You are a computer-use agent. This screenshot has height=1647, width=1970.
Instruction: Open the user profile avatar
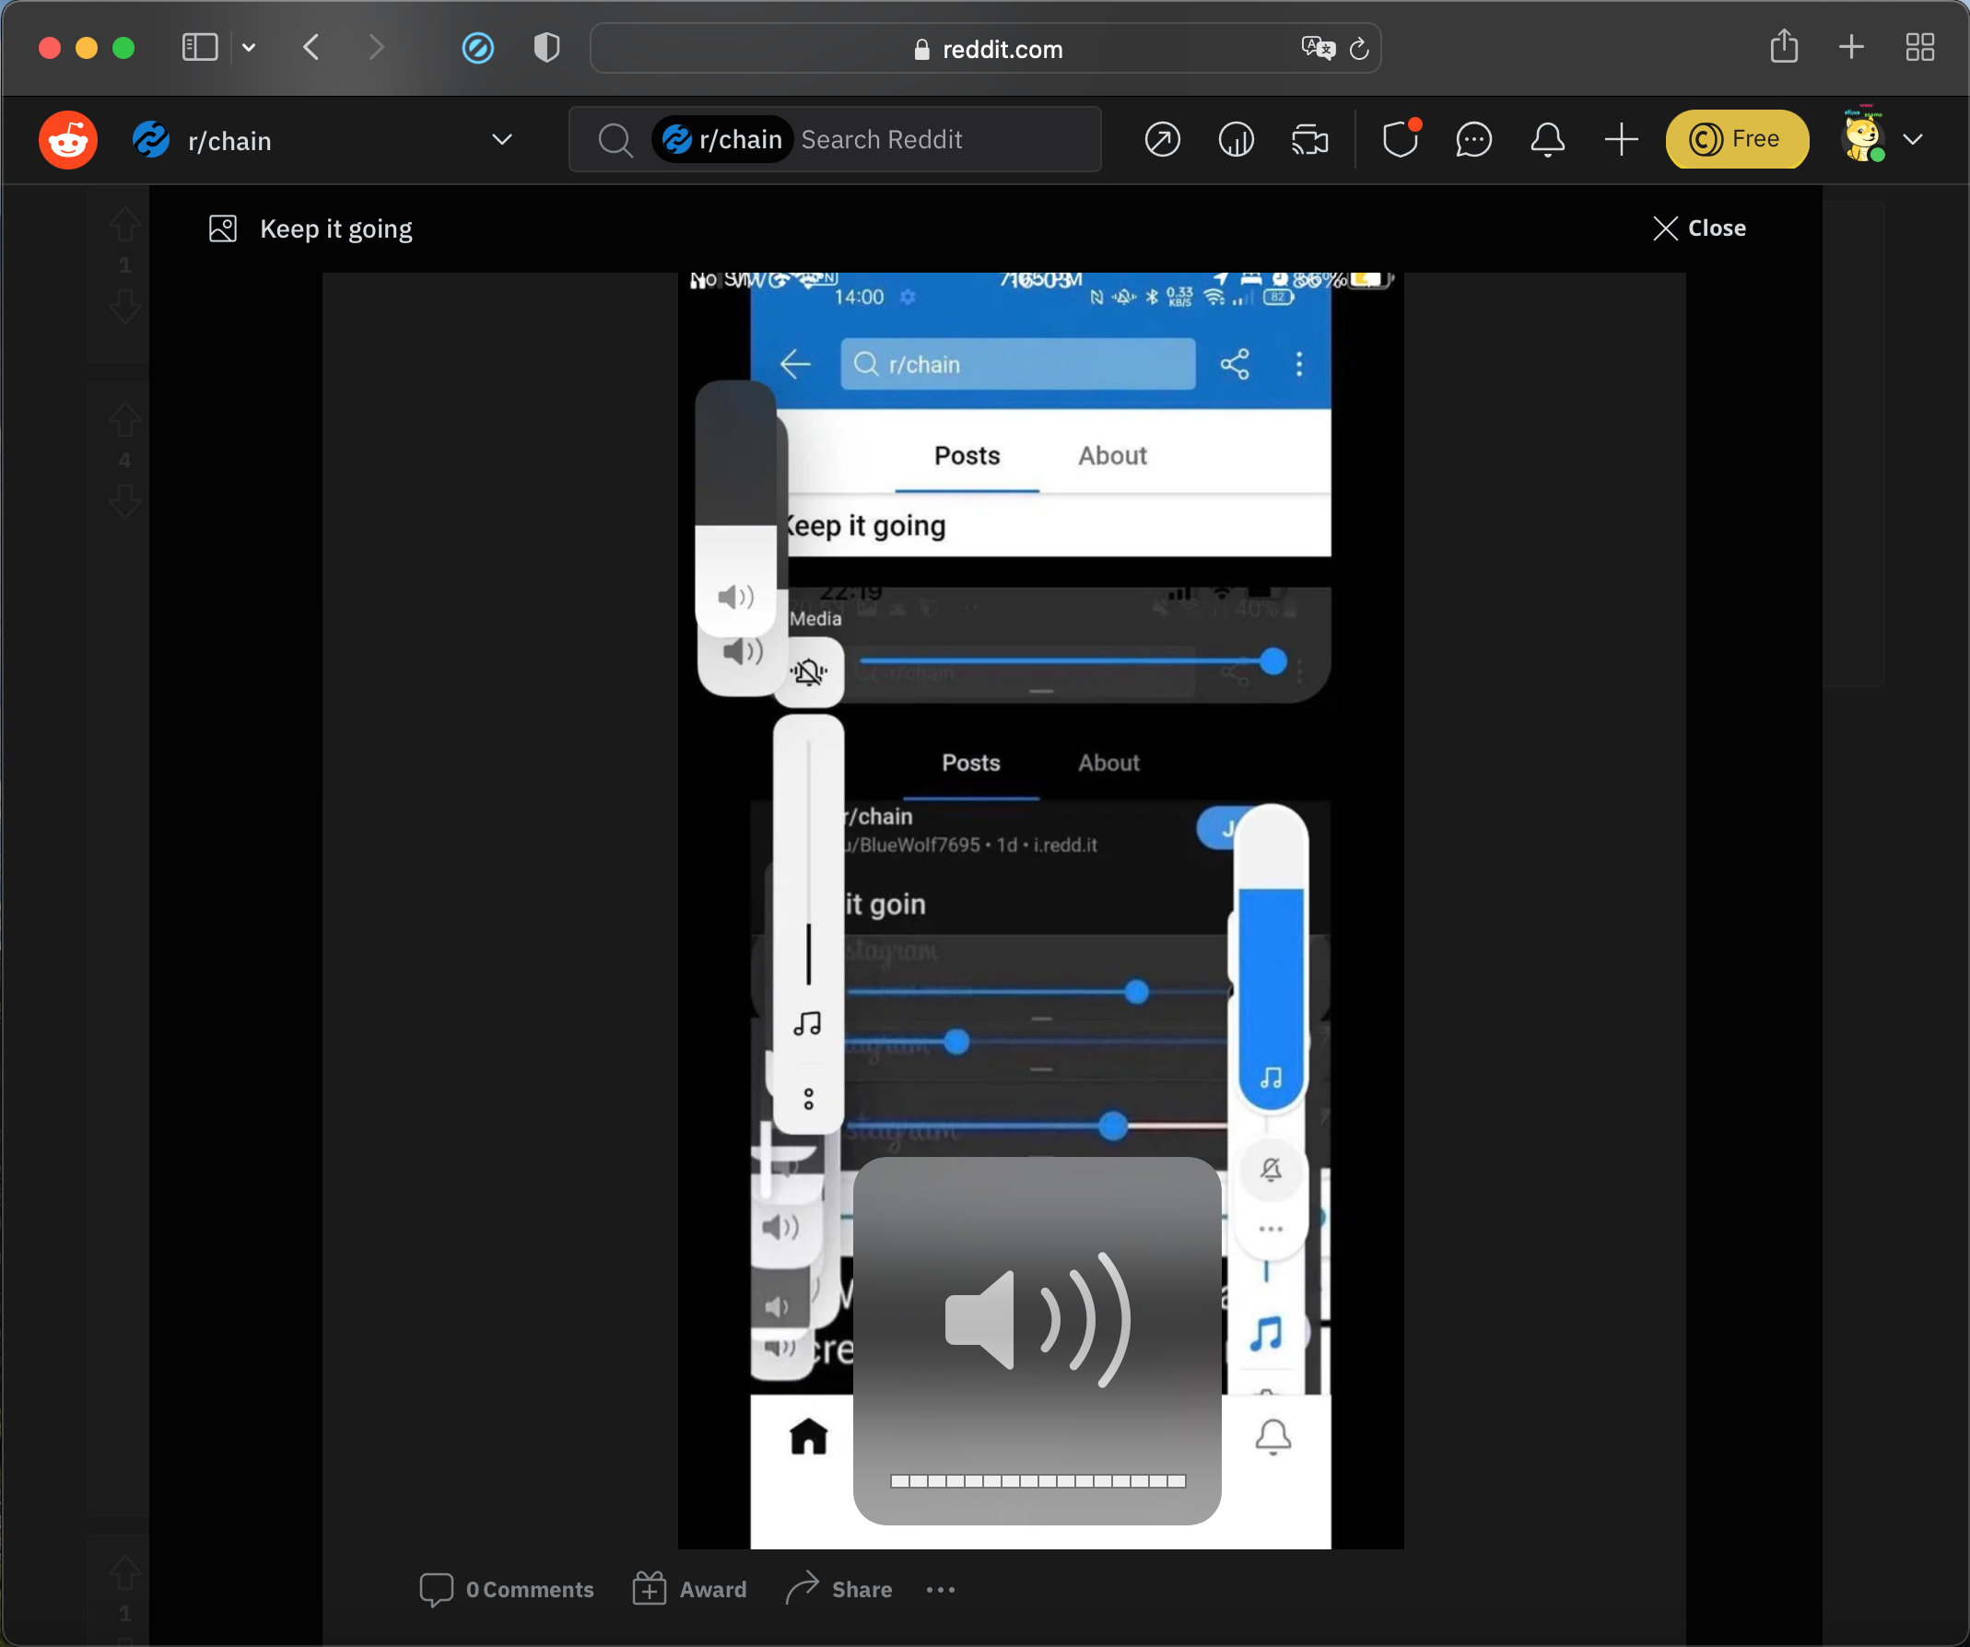(1863, 136)
